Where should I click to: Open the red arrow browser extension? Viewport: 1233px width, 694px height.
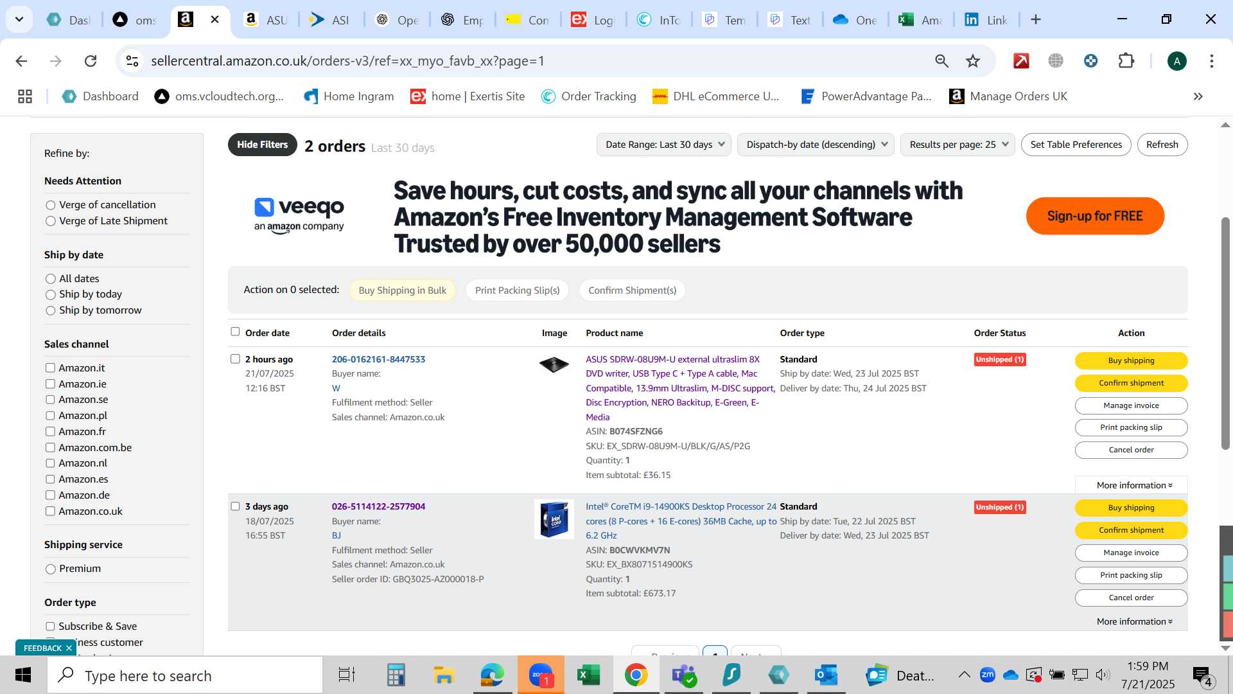click(x=1021, y=61)
